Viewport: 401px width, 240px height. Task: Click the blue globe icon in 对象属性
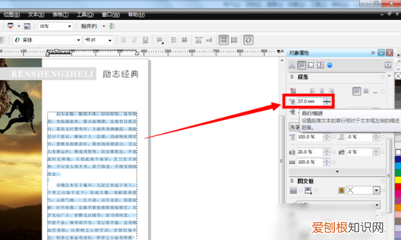[x=329, y=65]
